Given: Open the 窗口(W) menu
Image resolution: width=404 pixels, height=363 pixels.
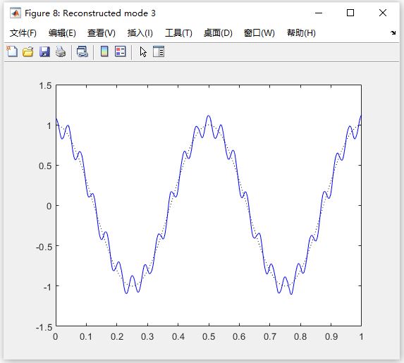Looking at the screenshot, I should (259, 33).
